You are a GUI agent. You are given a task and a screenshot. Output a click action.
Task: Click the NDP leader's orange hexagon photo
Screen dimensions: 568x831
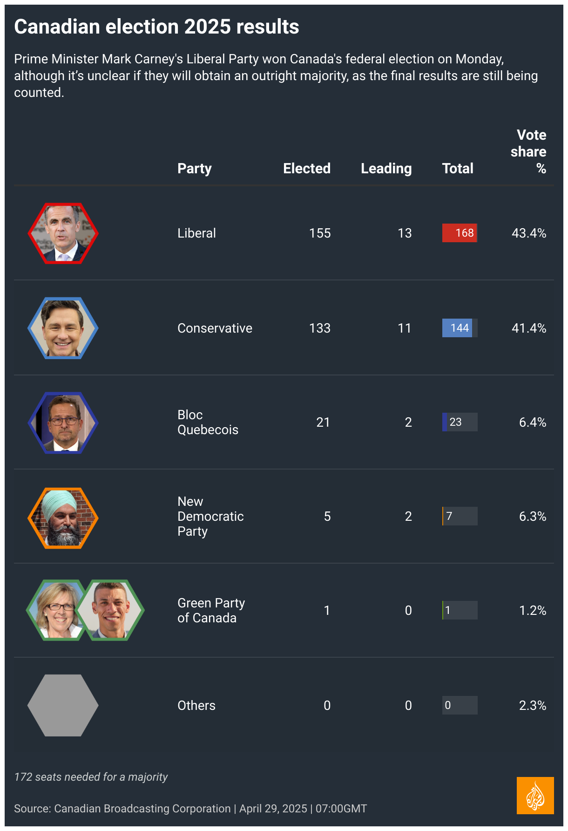click(x=63, y=518)
